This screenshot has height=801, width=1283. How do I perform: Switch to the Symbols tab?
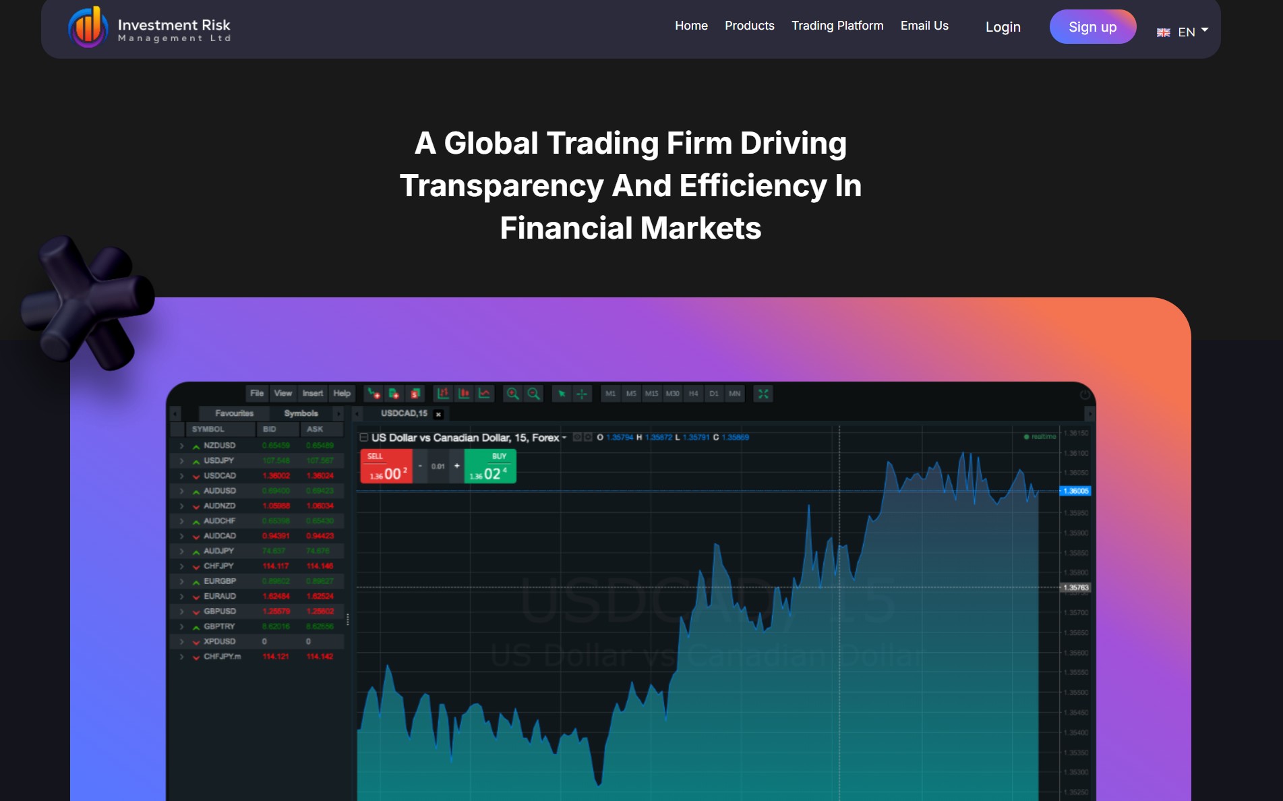point(301,413)
